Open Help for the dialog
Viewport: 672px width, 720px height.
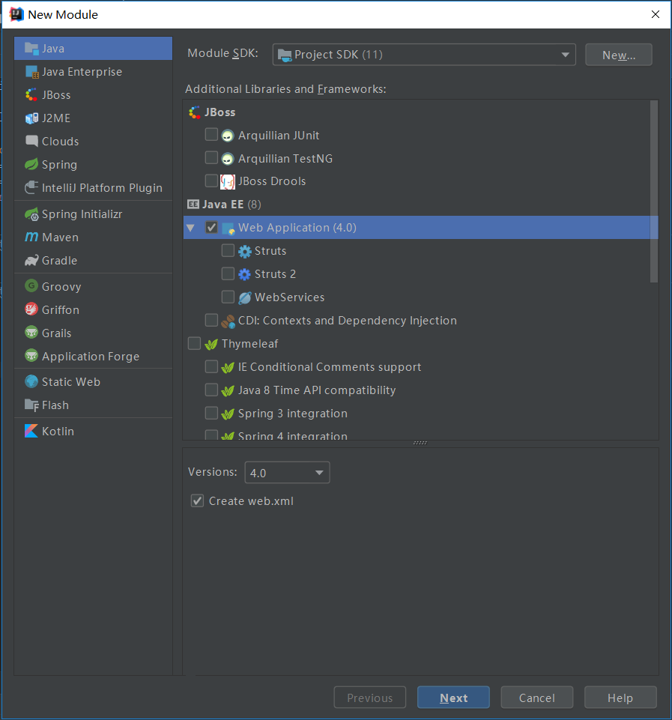[x=620, y=698]
